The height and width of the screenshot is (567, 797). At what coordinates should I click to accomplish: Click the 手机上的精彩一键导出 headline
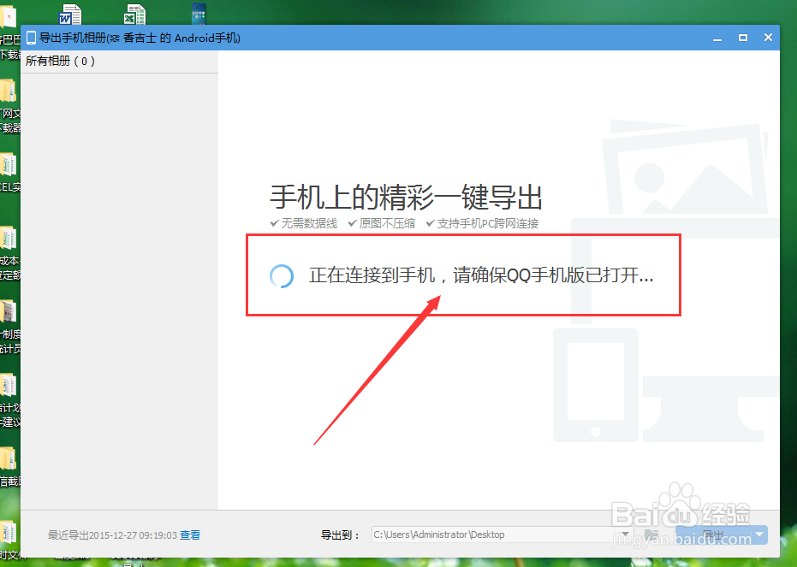pos(406,197)
